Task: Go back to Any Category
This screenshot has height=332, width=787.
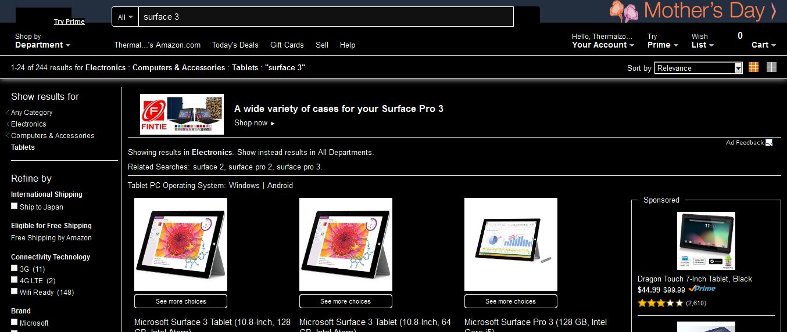Action: (31, 113)
